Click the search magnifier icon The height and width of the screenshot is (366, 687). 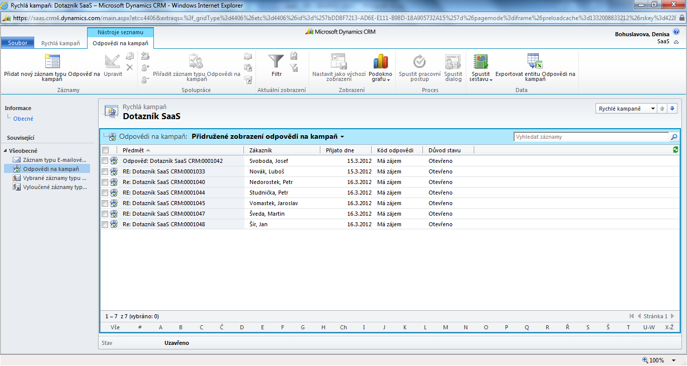(x=674, y=137)
